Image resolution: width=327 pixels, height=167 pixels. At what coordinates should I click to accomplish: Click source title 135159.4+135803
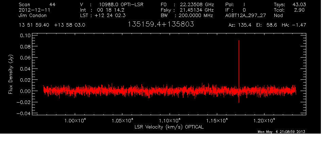[160, 24]
